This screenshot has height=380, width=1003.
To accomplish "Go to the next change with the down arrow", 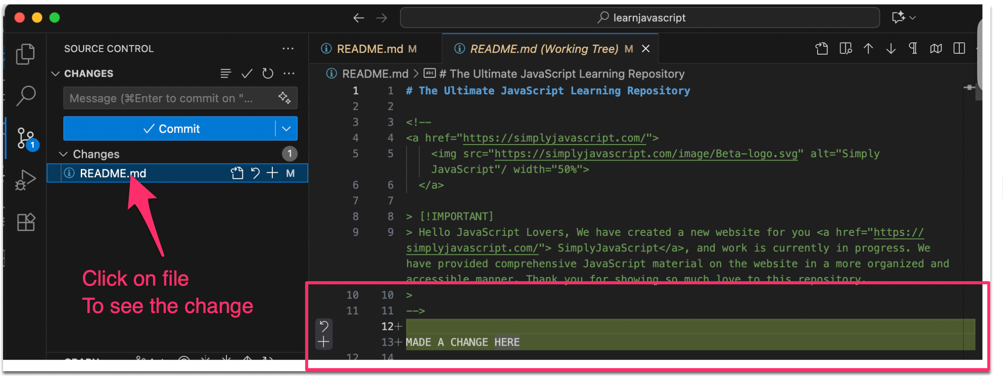I will pyautogui.click(x=891, y=48).
